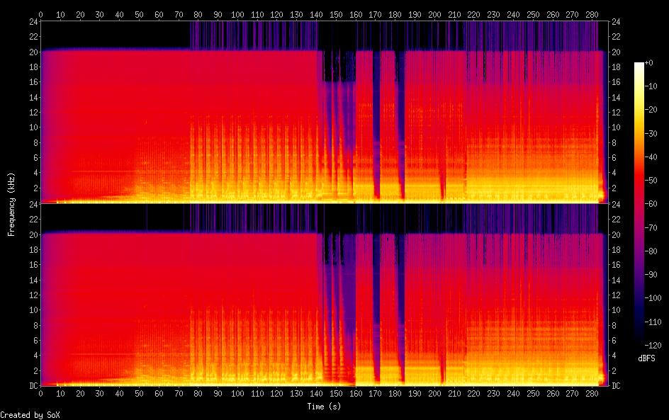Click the "Frequency (kHz)" axis label
The image size is (669, 420).
click(x=11, y=204)
